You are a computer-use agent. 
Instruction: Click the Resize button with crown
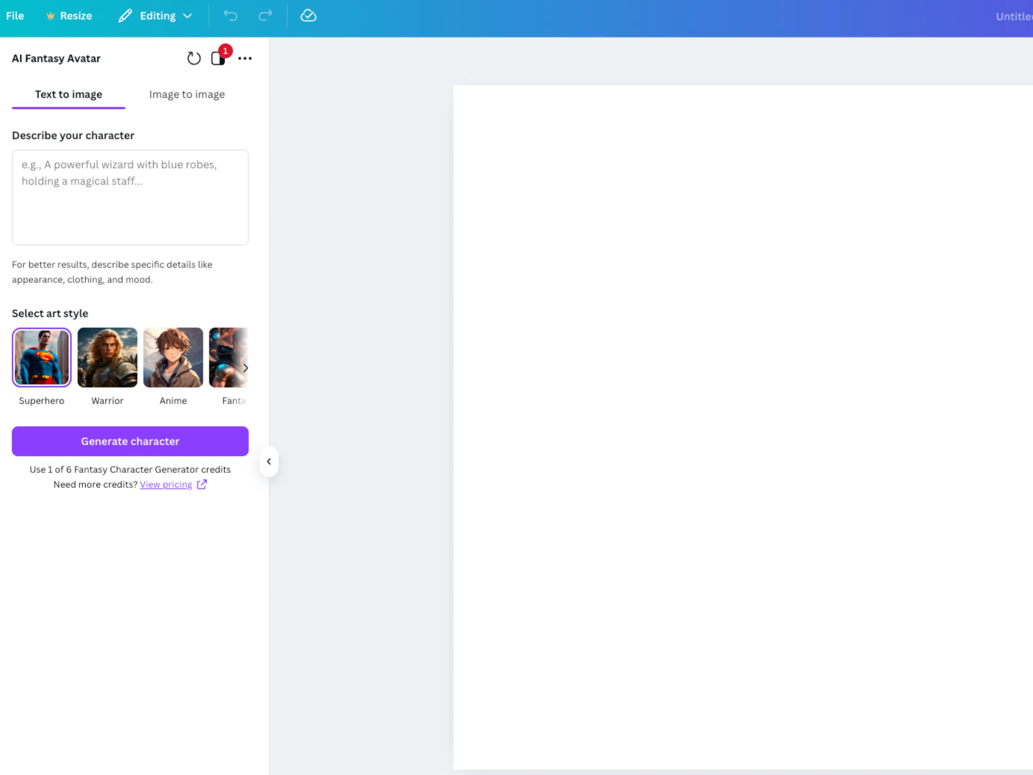[x=69, y=16]
